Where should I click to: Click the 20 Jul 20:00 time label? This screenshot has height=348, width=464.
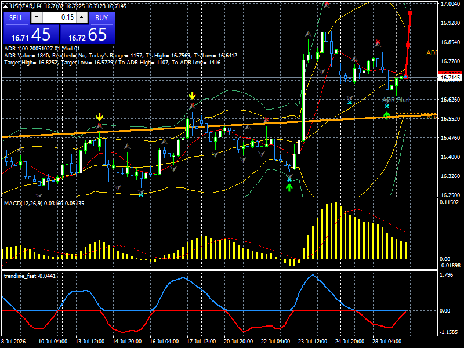(238, 342)
